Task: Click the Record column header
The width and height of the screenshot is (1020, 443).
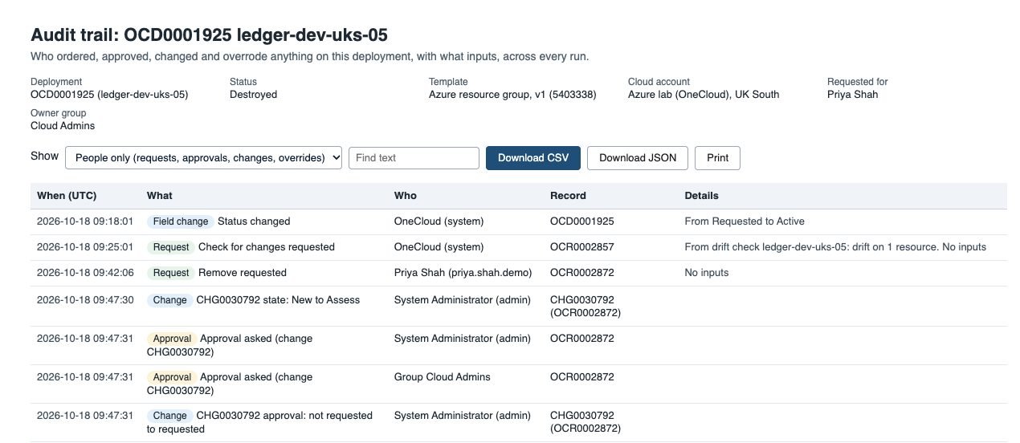Action: point(568,196)
